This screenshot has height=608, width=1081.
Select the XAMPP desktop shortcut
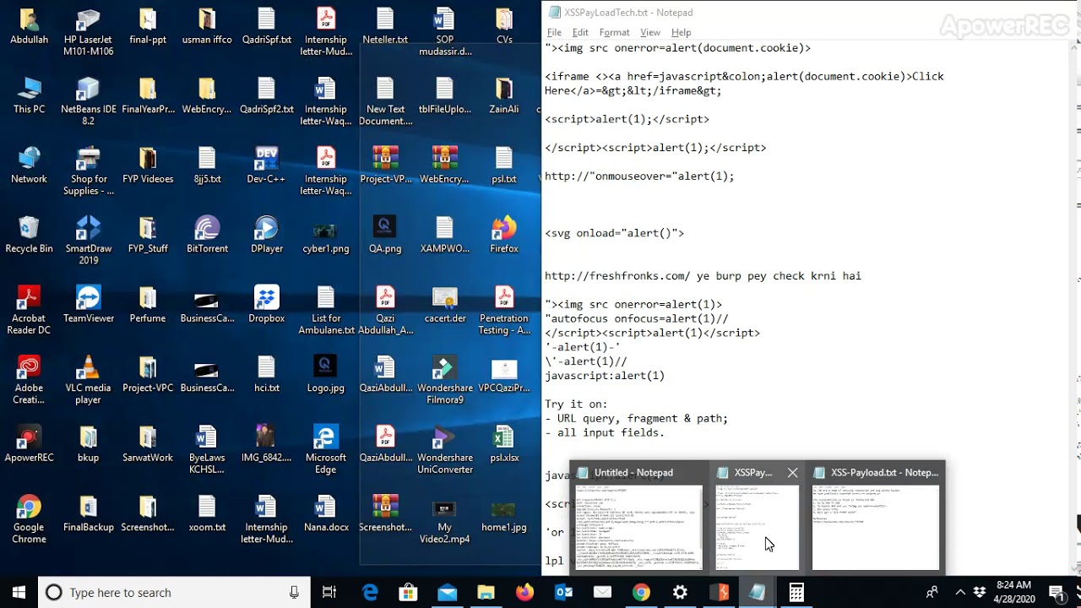pos(445,235)
